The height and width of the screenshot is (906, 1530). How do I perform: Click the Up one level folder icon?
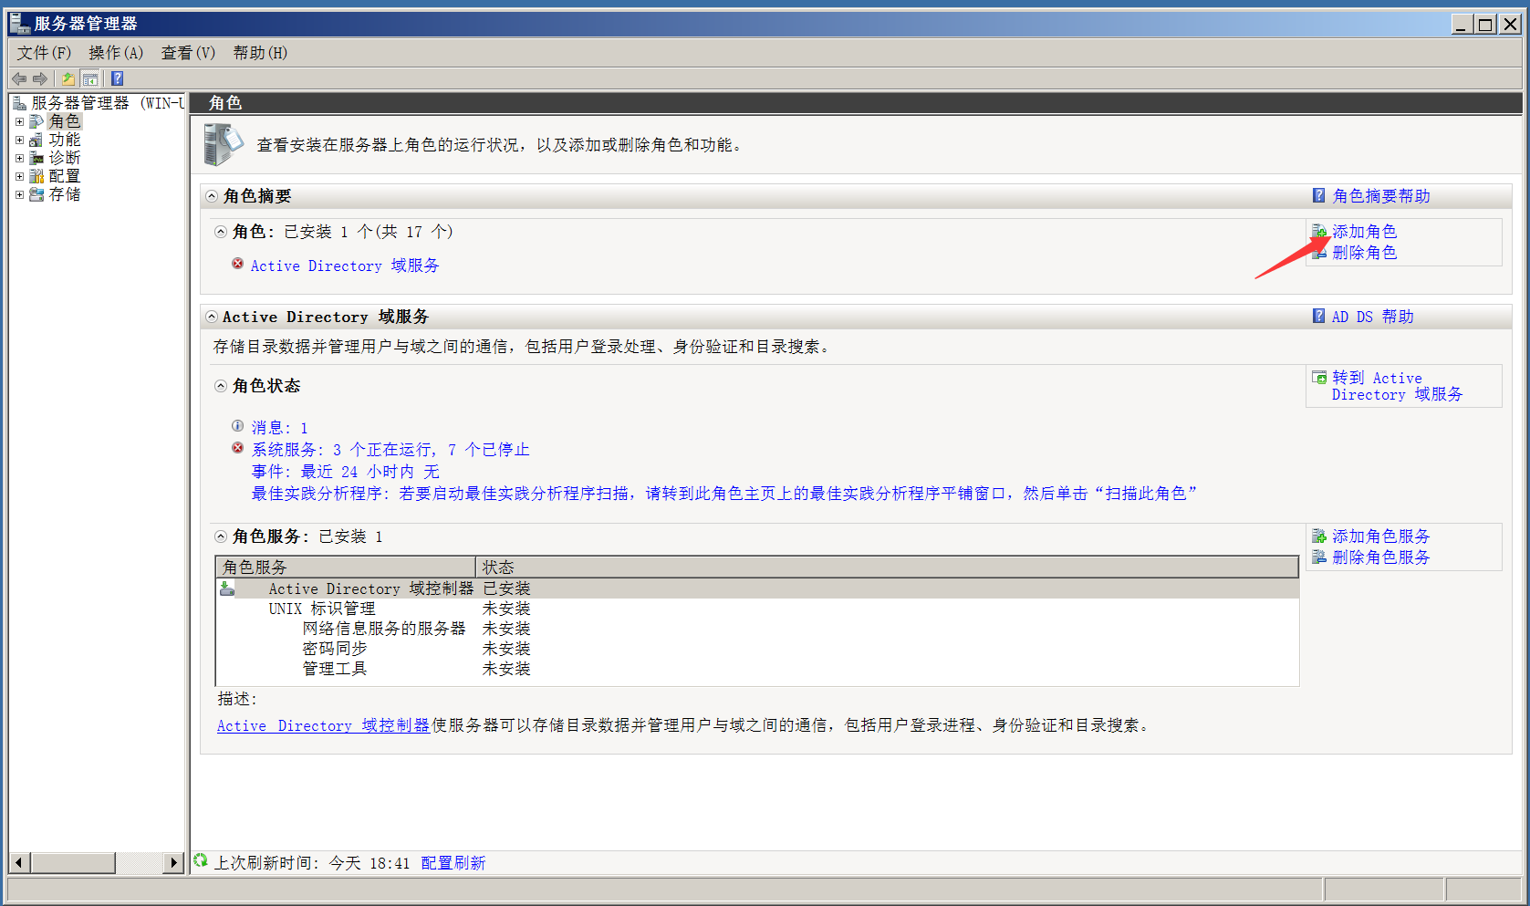tap(68, 78)
